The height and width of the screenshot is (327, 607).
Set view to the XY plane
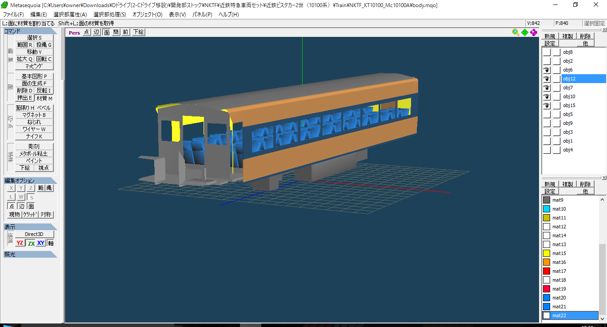(x=41, y=243)
